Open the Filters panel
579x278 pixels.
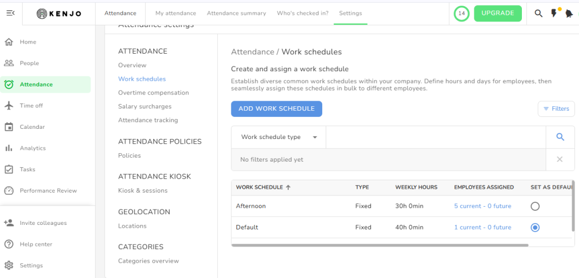556,108
